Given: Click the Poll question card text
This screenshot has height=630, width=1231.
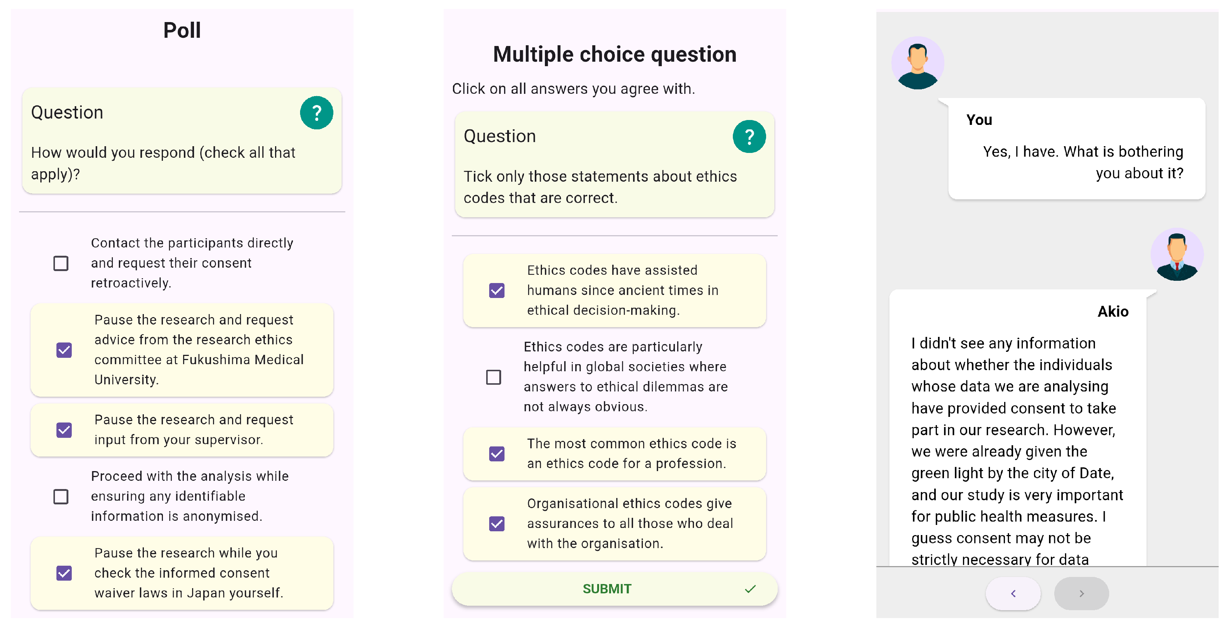Looking at the screenshot, I should [x=163, y=163].
